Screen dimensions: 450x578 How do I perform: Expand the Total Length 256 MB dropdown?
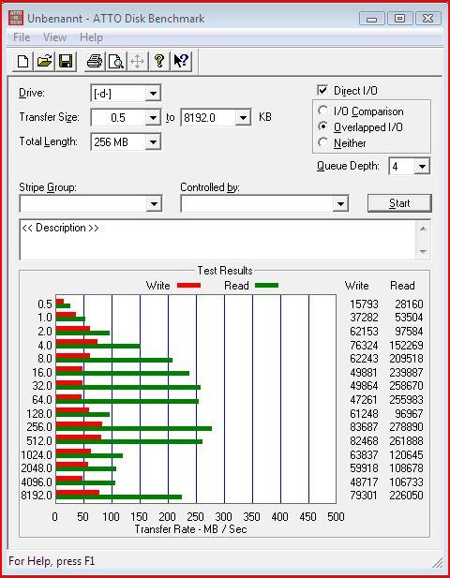pyautogui.click(x=153, y=141)
